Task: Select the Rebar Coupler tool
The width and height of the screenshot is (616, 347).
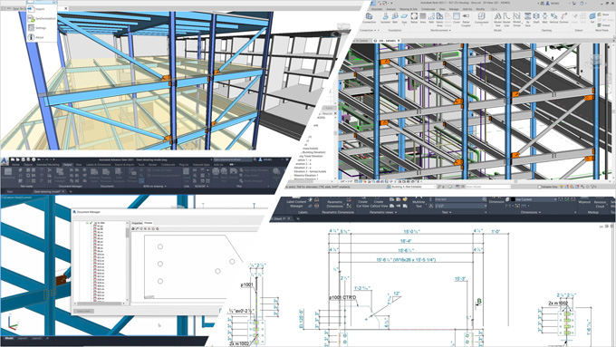Action: [x=466, y=19]
